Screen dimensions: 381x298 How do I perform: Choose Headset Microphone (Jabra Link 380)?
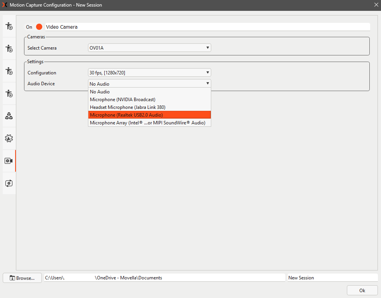pos(150,107)
